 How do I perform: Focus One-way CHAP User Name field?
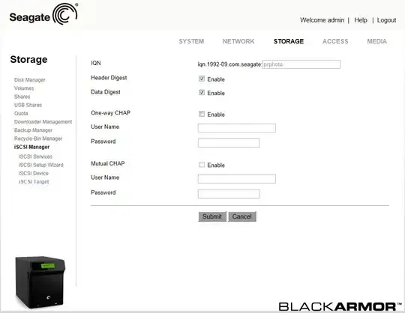237,128
